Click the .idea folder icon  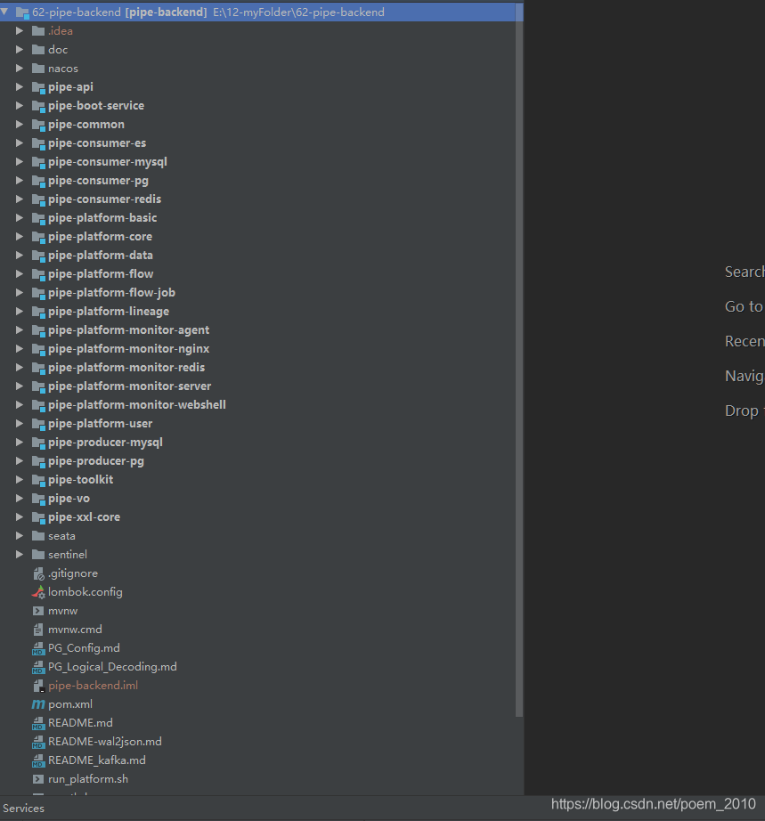(37, 31)
